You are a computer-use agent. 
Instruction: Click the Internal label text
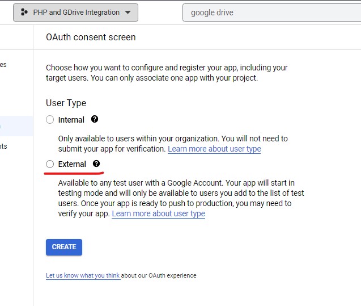(71, 120)
